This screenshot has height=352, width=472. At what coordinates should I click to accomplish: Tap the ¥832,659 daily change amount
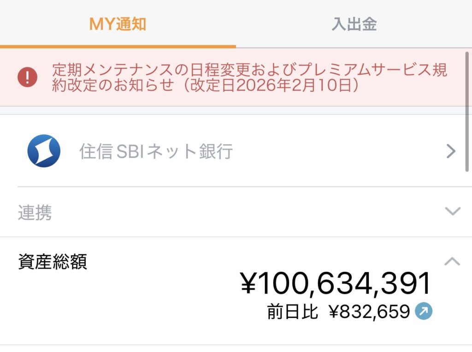(369, 312)
